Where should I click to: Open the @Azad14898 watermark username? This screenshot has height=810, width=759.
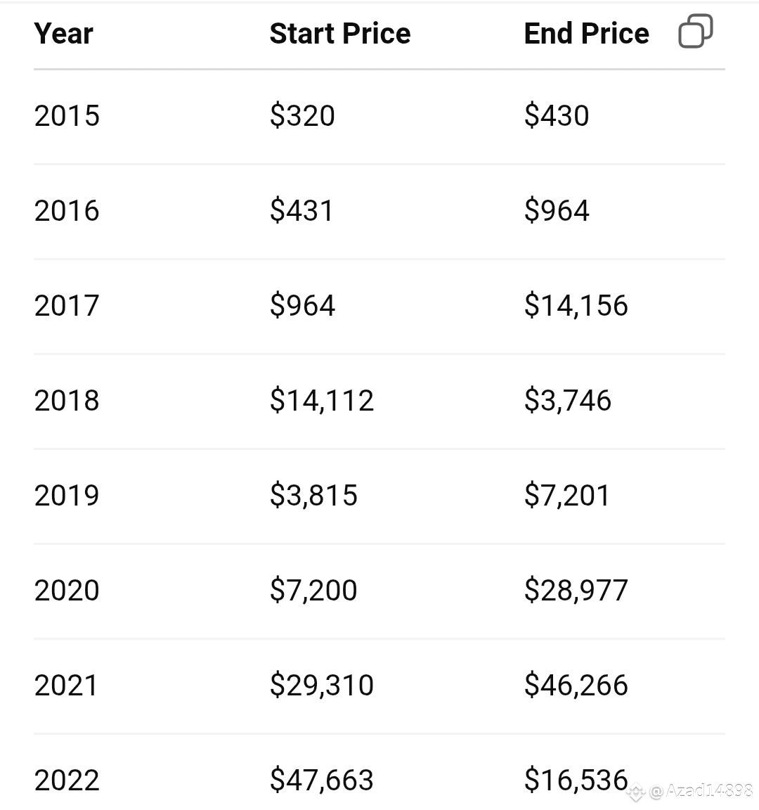pyautogui.click(x=701, y=791)
